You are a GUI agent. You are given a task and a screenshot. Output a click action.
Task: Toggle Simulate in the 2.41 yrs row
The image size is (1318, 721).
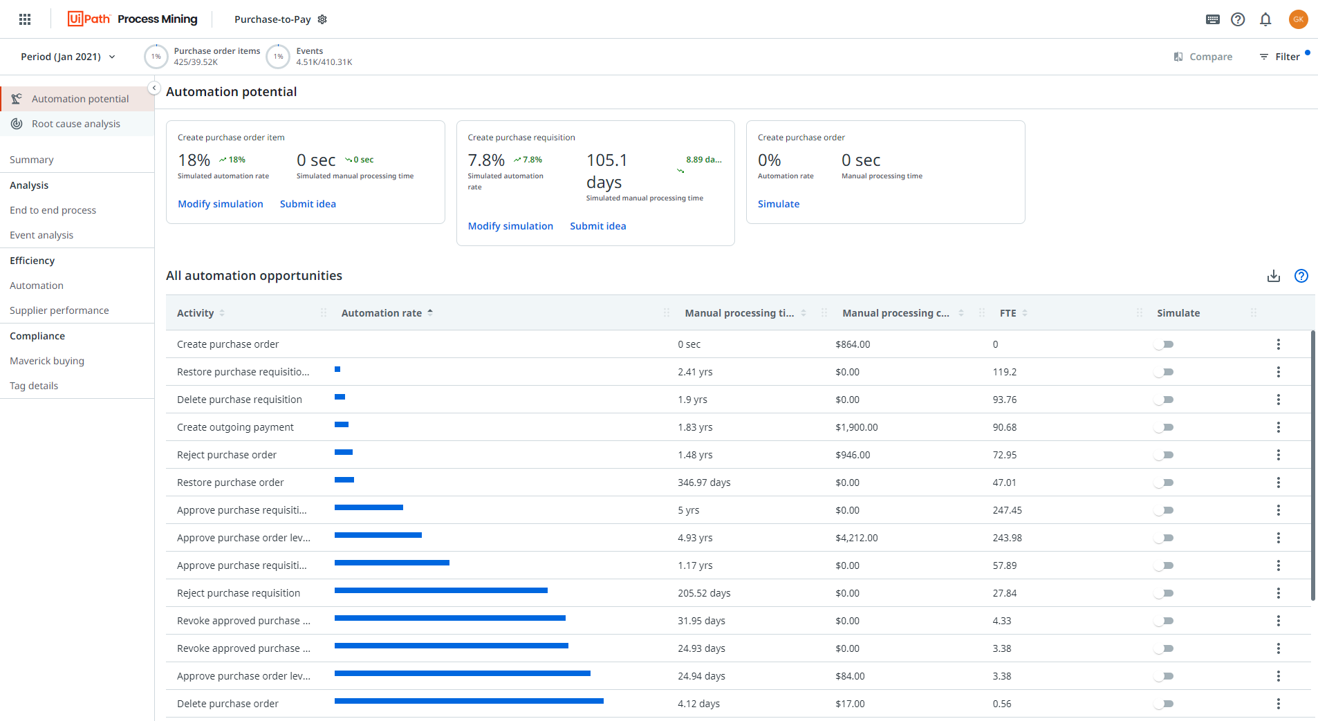[1164, 372]
